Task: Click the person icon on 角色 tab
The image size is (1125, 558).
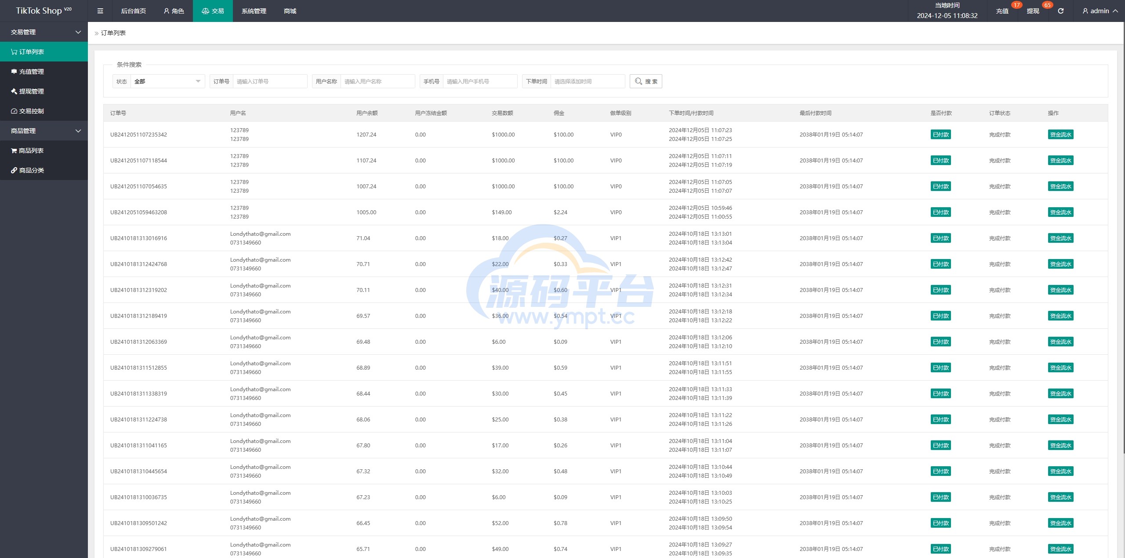Action: tap(167, 11)
